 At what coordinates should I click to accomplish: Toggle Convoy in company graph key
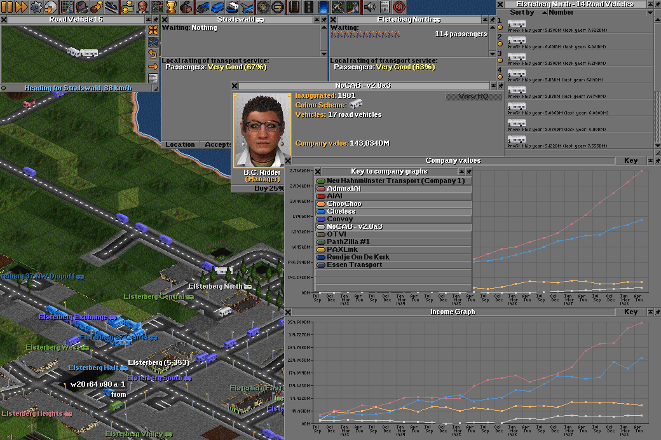click(393, 219)
